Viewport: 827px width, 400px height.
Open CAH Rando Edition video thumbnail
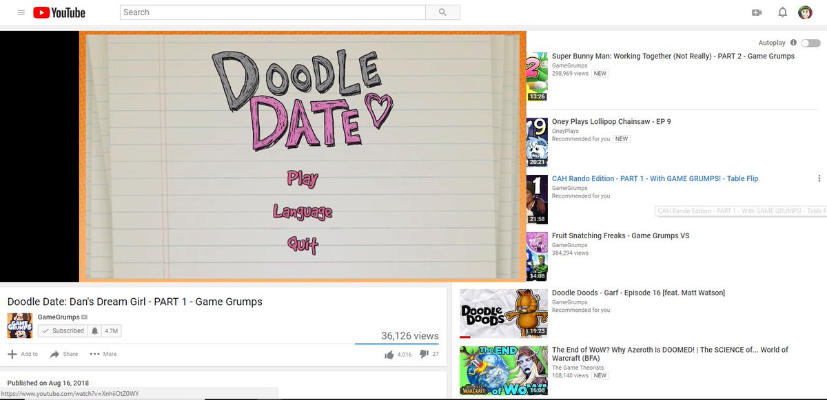click(x=537, y=199)
